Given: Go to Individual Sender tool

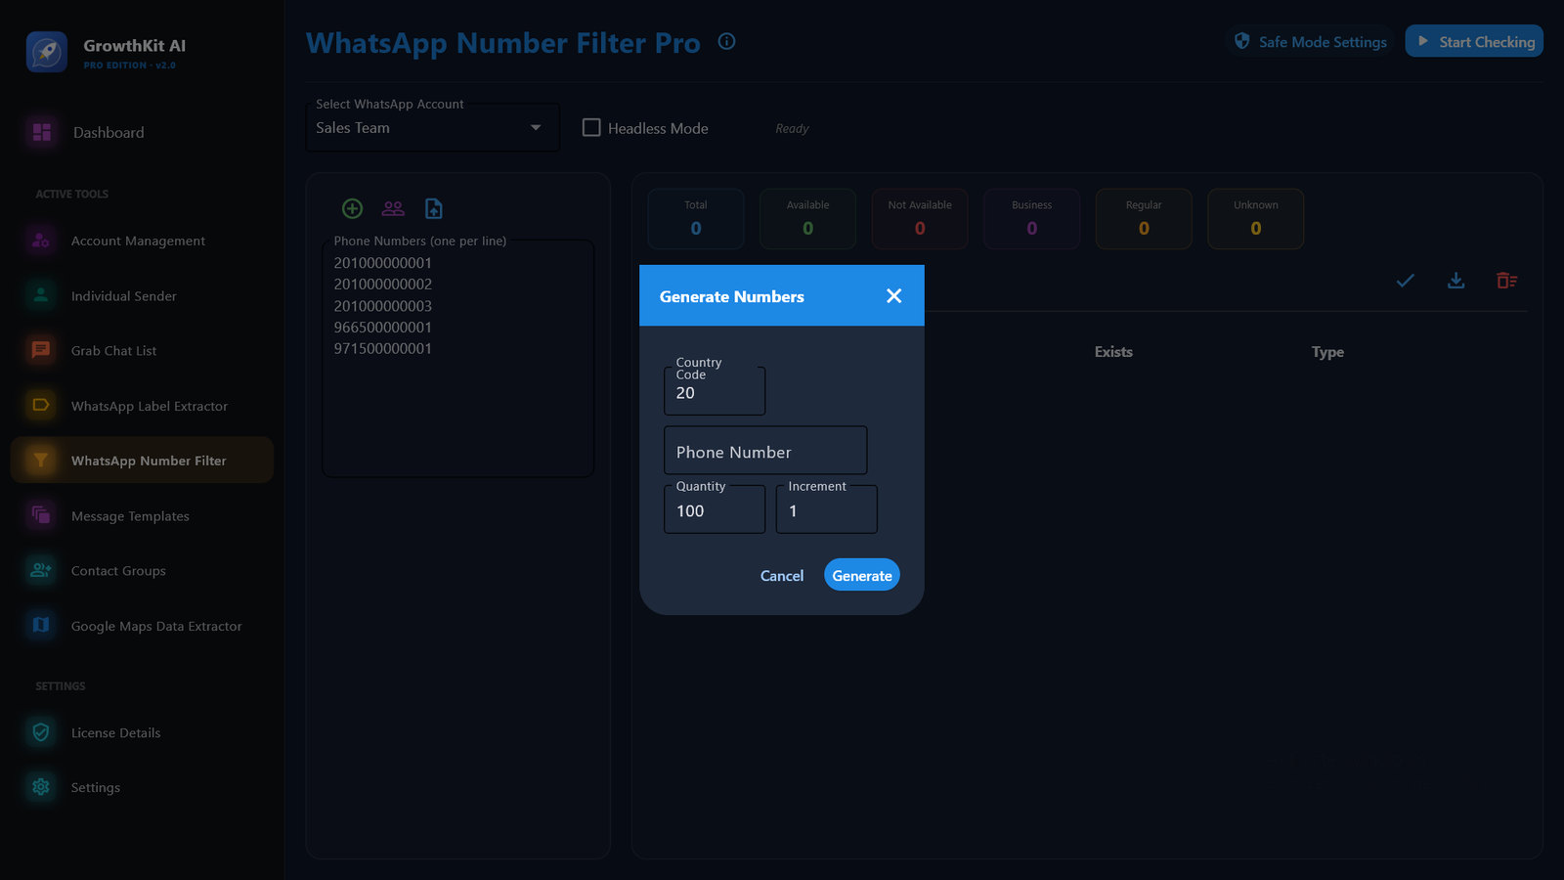Looking at the screenshot, I should click(x=143, y=295).
